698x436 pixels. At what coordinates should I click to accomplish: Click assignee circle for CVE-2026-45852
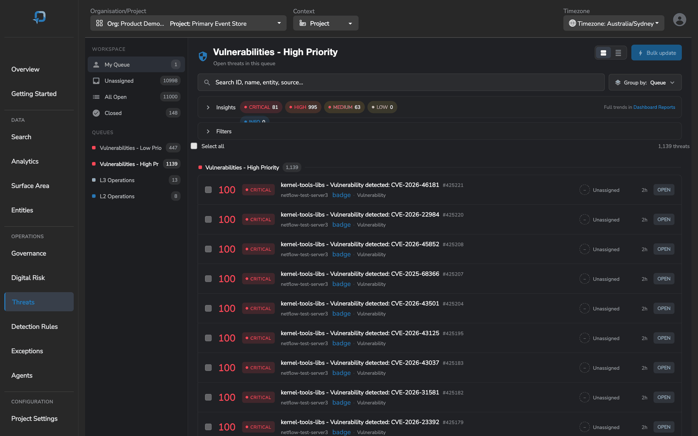coord(584,249)
